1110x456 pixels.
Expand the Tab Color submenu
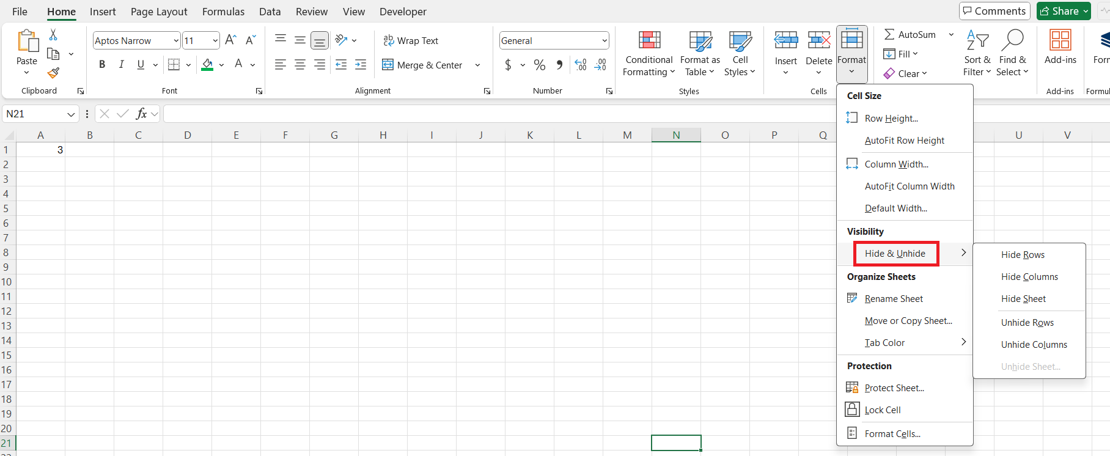pos(905,343)
